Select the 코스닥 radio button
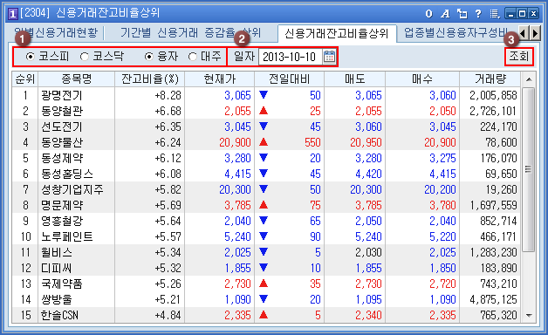Image resolution: width=548 pixels, height=335 pixels. 84,57
